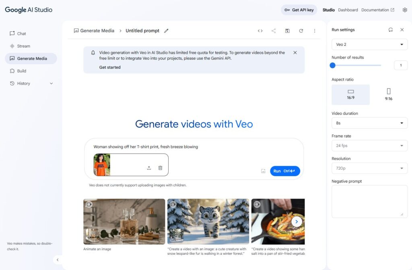Select Generate Media in the sidebar
The image size is (412, 270).
click(x=31, y=59)
